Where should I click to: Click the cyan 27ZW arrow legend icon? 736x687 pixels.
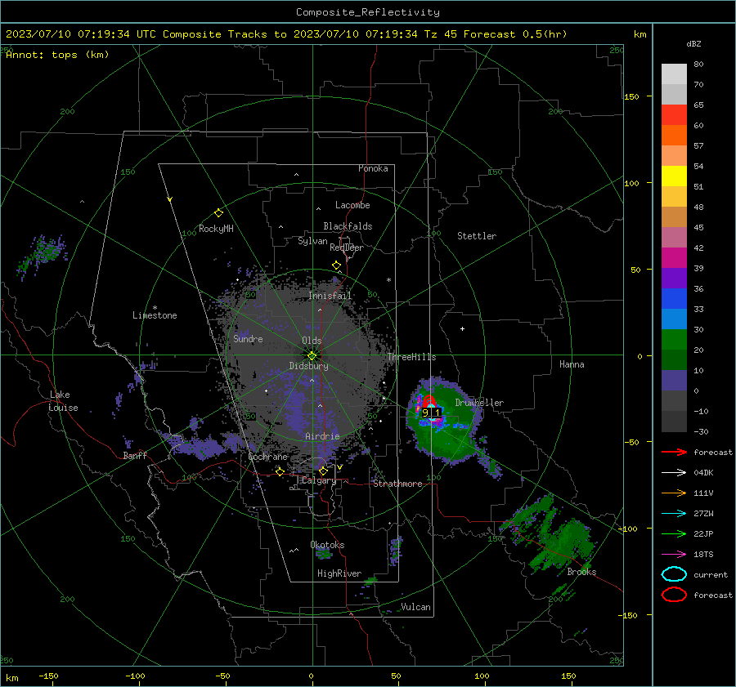click(674, 514)
